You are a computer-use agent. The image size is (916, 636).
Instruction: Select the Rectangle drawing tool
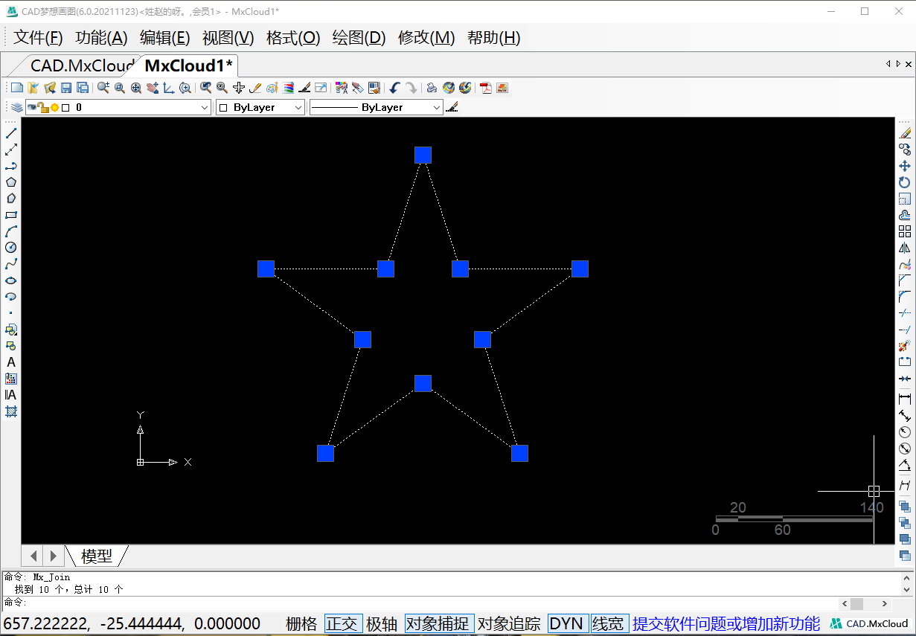click(x=11, y=215)
